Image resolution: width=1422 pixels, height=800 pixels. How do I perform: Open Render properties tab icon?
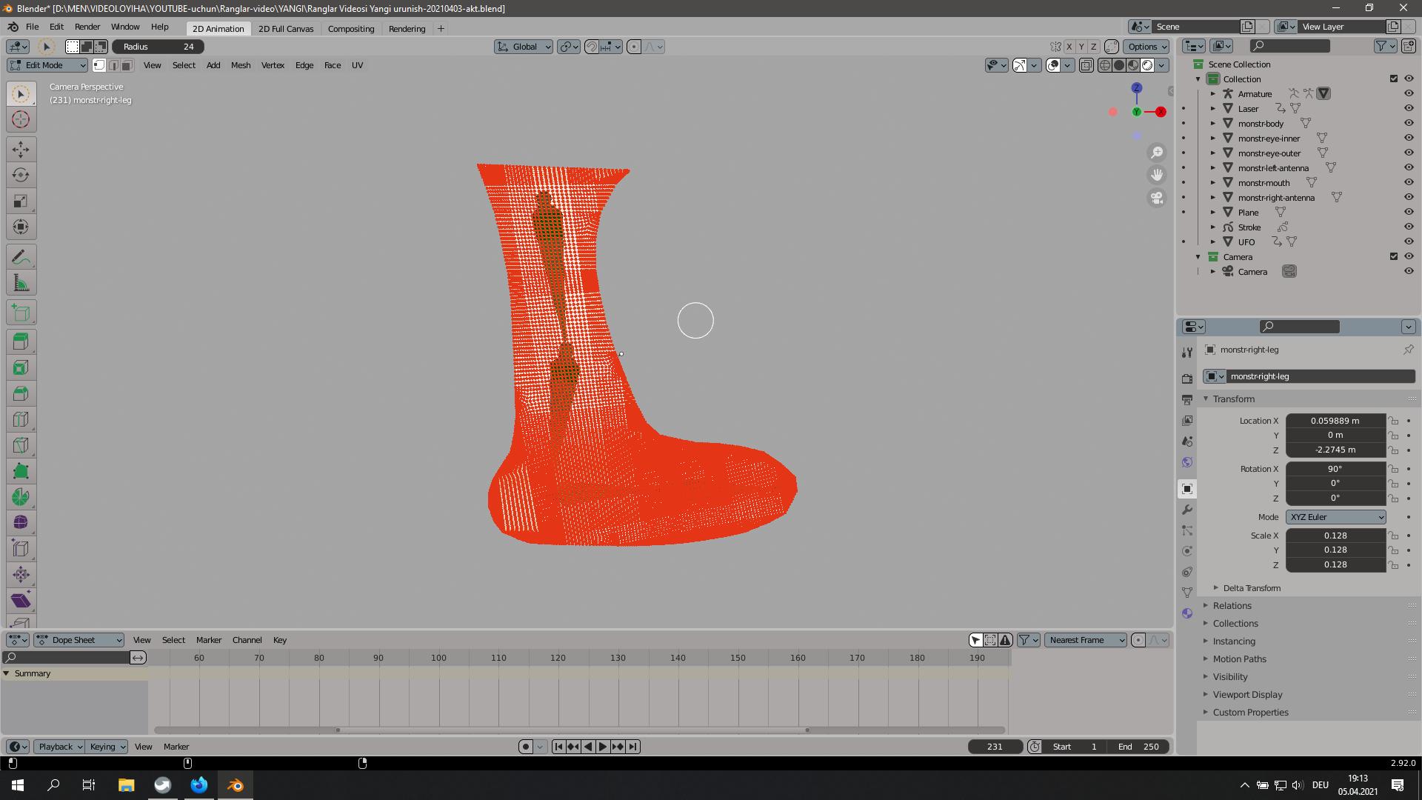point(1187,379)
